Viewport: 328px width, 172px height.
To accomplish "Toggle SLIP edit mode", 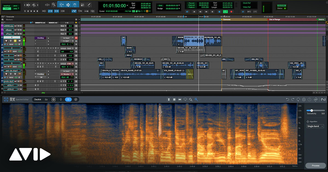I will coord(7,9).
